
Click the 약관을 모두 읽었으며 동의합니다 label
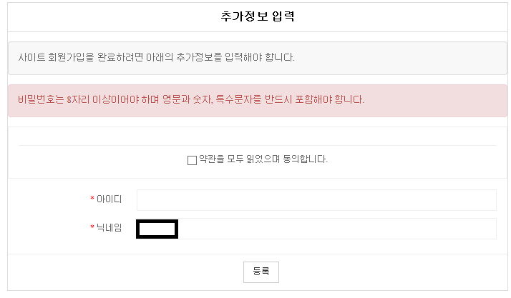pos(263,159)
